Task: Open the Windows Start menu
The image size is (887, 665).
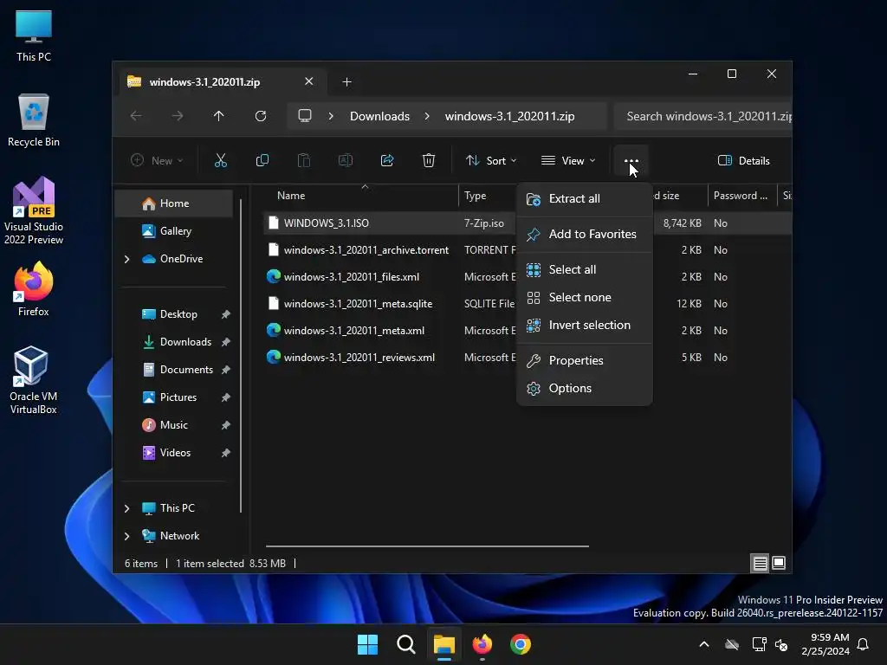Action: click(367, 644)
